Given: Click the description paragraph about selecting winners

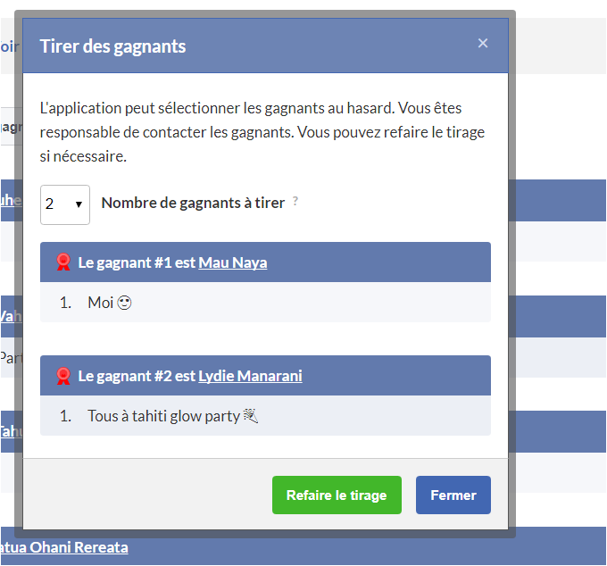Looking at the screenshot, I should (263, 132).
